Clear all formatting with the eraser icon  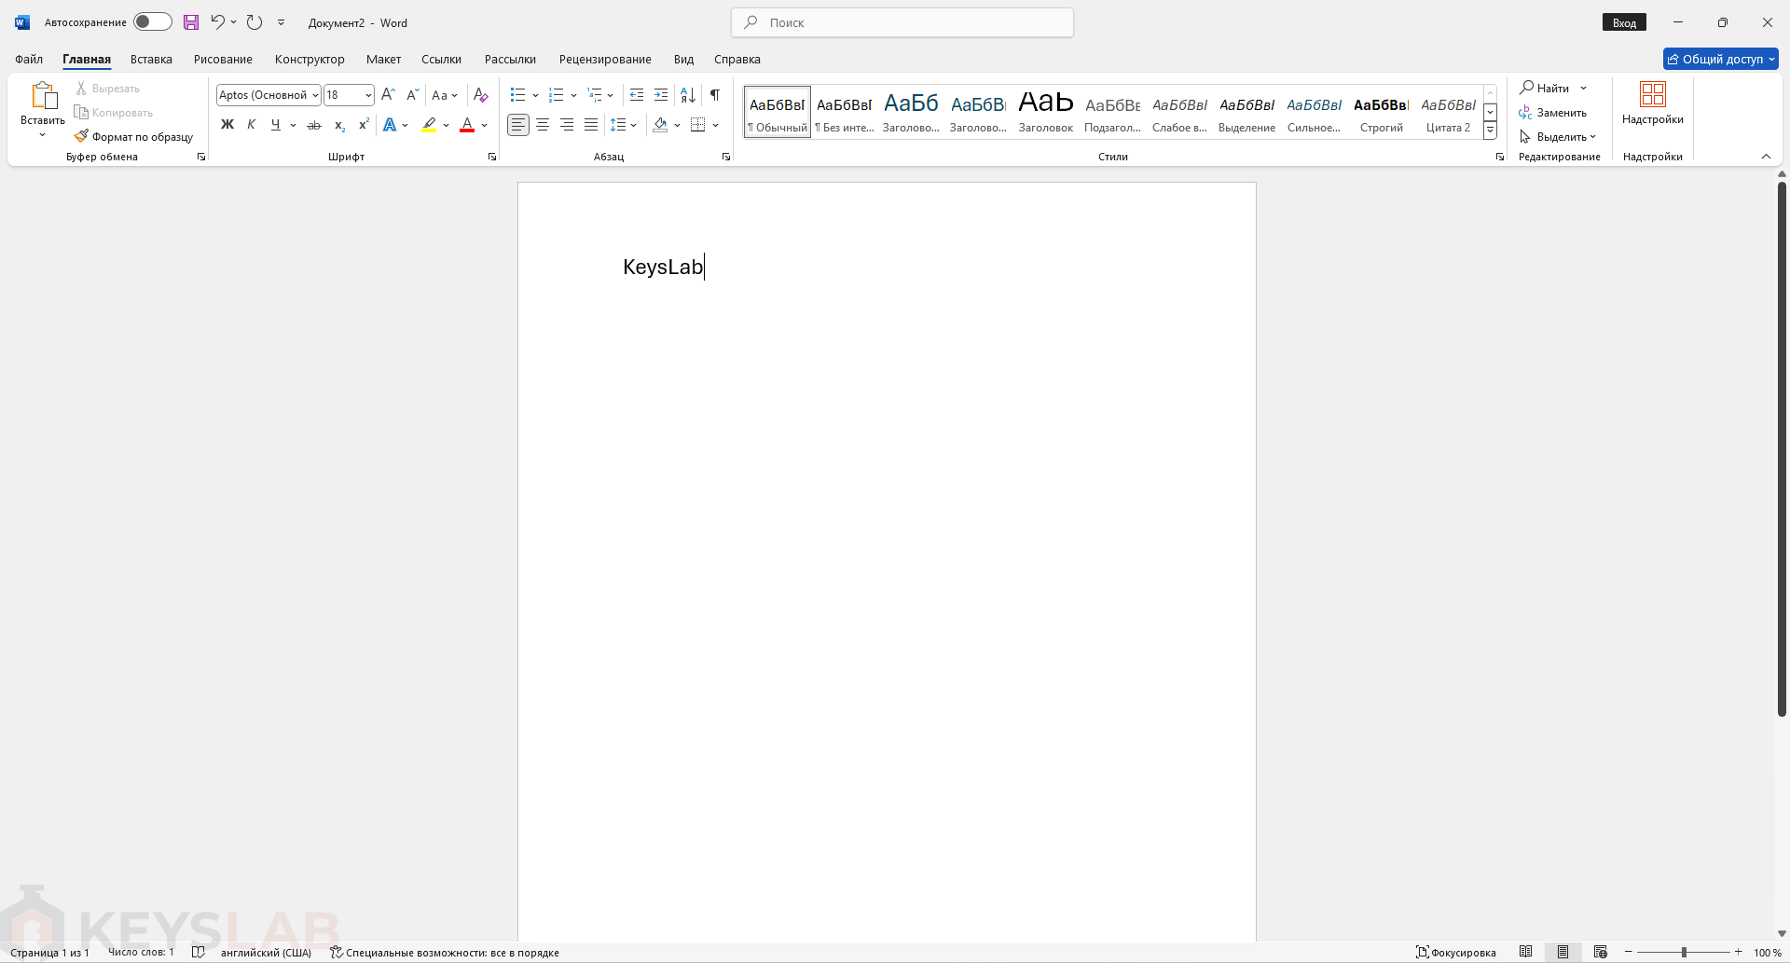click(481, 95)
